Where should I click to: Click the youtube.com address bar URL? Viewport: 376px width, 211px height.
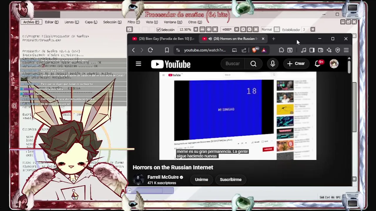(x=205, y=50)
